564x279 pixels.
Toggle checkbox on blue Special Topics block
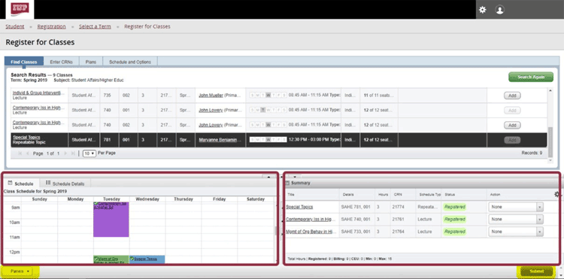[132, 258]
